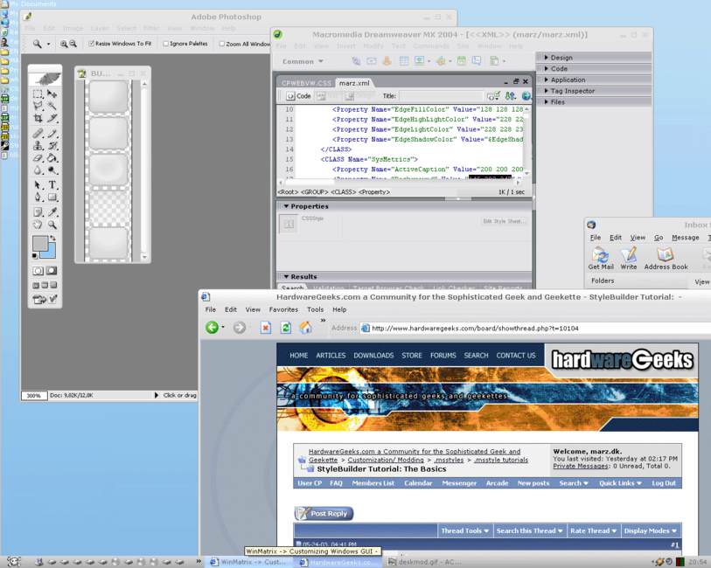Open the Thread Tools dropdown
The image size is (711, 568).
pos(464,530)
